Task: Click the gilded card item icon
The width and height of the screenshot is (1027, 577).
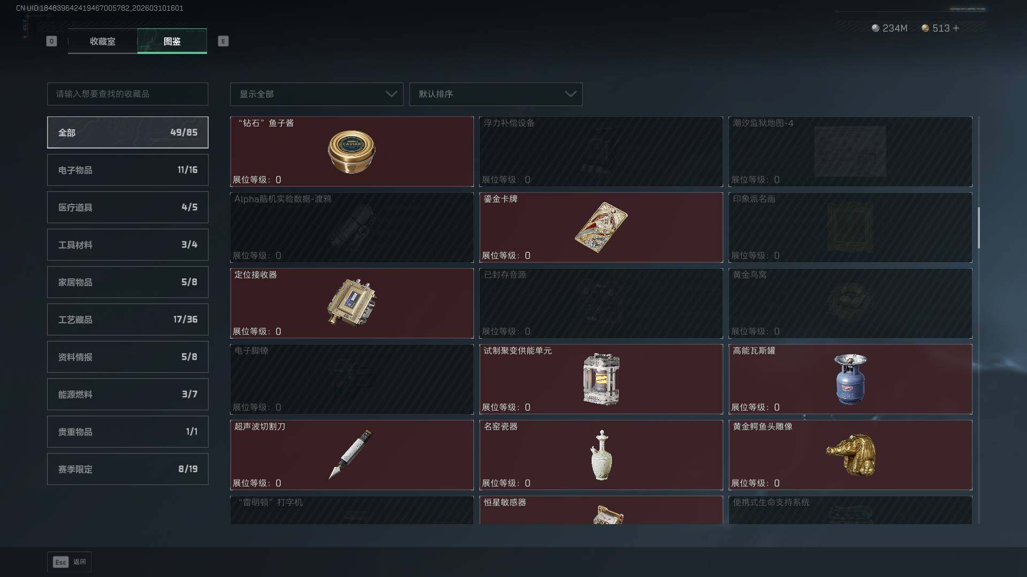Action: 601,228
